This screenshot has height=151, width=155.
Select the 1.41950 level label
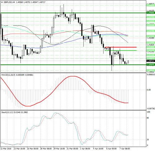pos(151,42)
